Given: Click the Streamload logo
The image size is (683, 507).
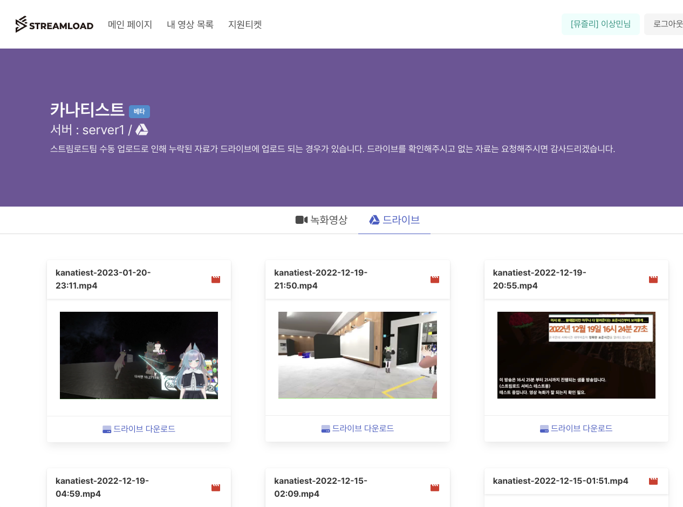Looking at the screenshot, I should point(54,24).
